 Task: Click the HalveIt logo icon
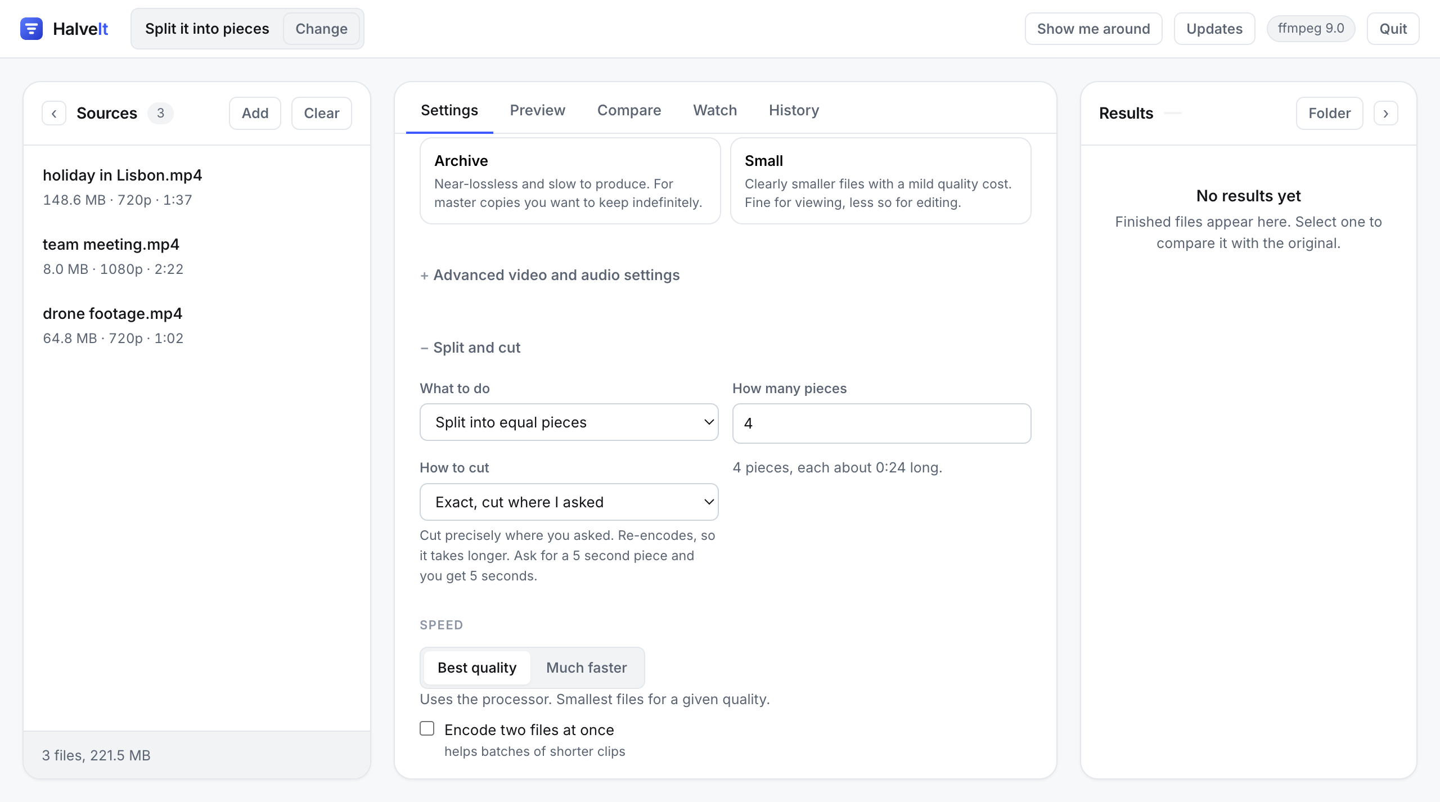31,29
